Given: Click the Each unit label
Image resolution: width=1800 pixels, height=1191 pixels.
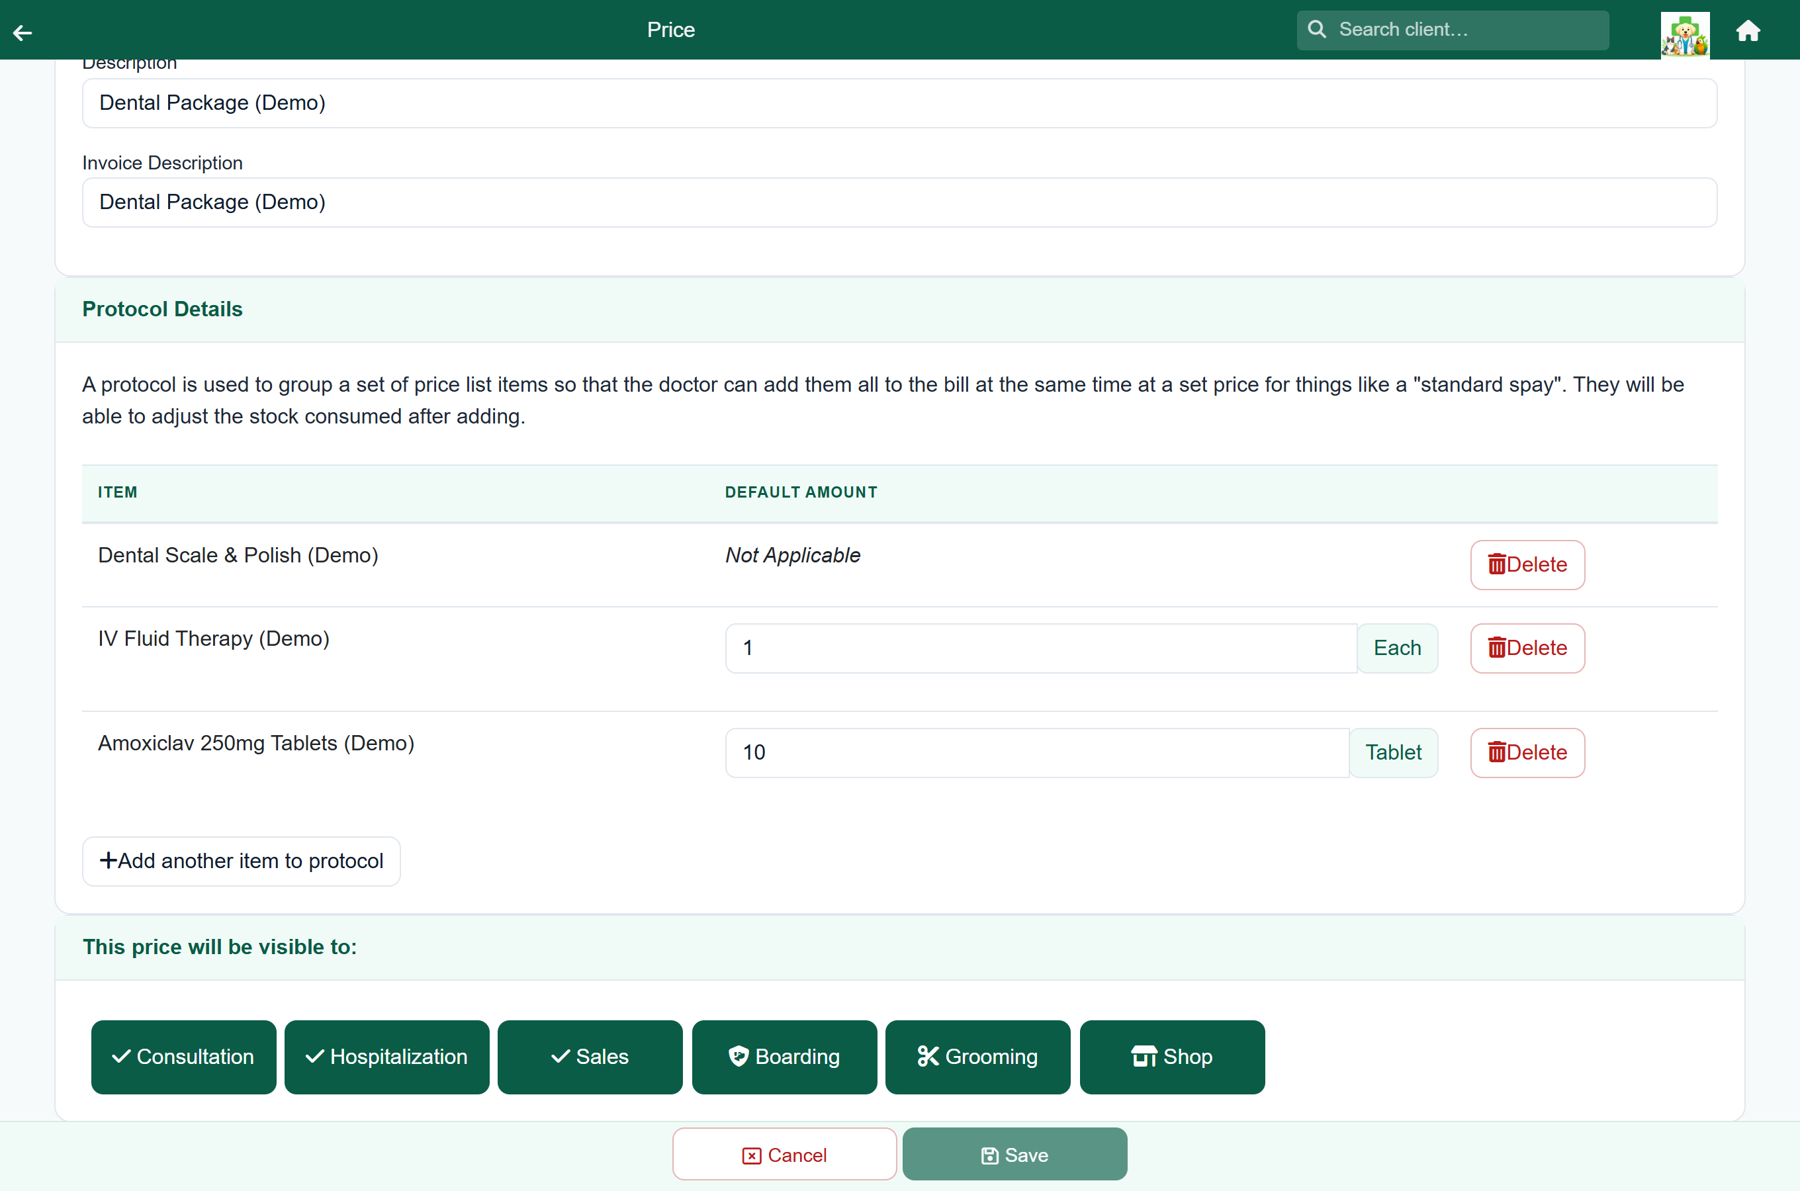Looking at the screenshot, I should point(1398,648).
